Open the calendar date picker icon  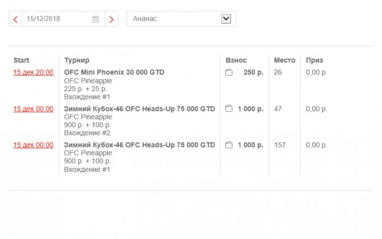[95, 19]
